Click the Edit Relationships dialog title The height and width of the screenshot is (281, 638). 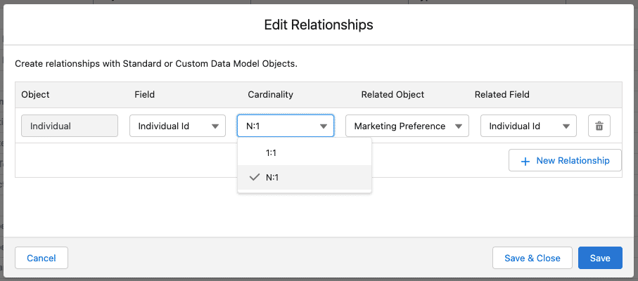tap(319, 25)
